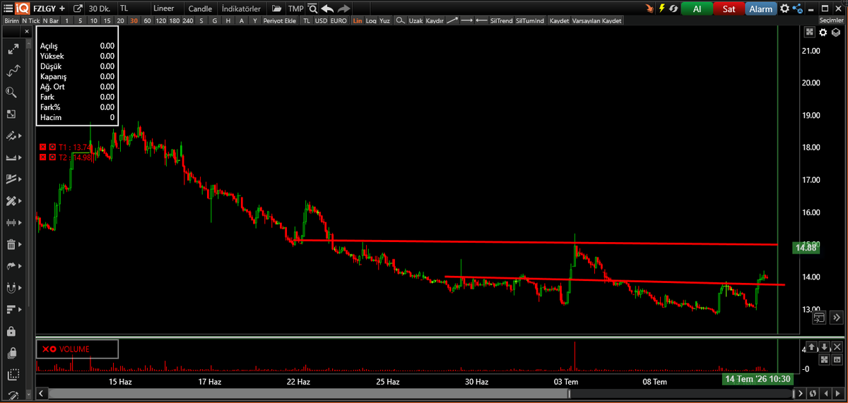This screenshot has height=403, width=848.
Task: Click the open folder icon
Action: point(276,8)
